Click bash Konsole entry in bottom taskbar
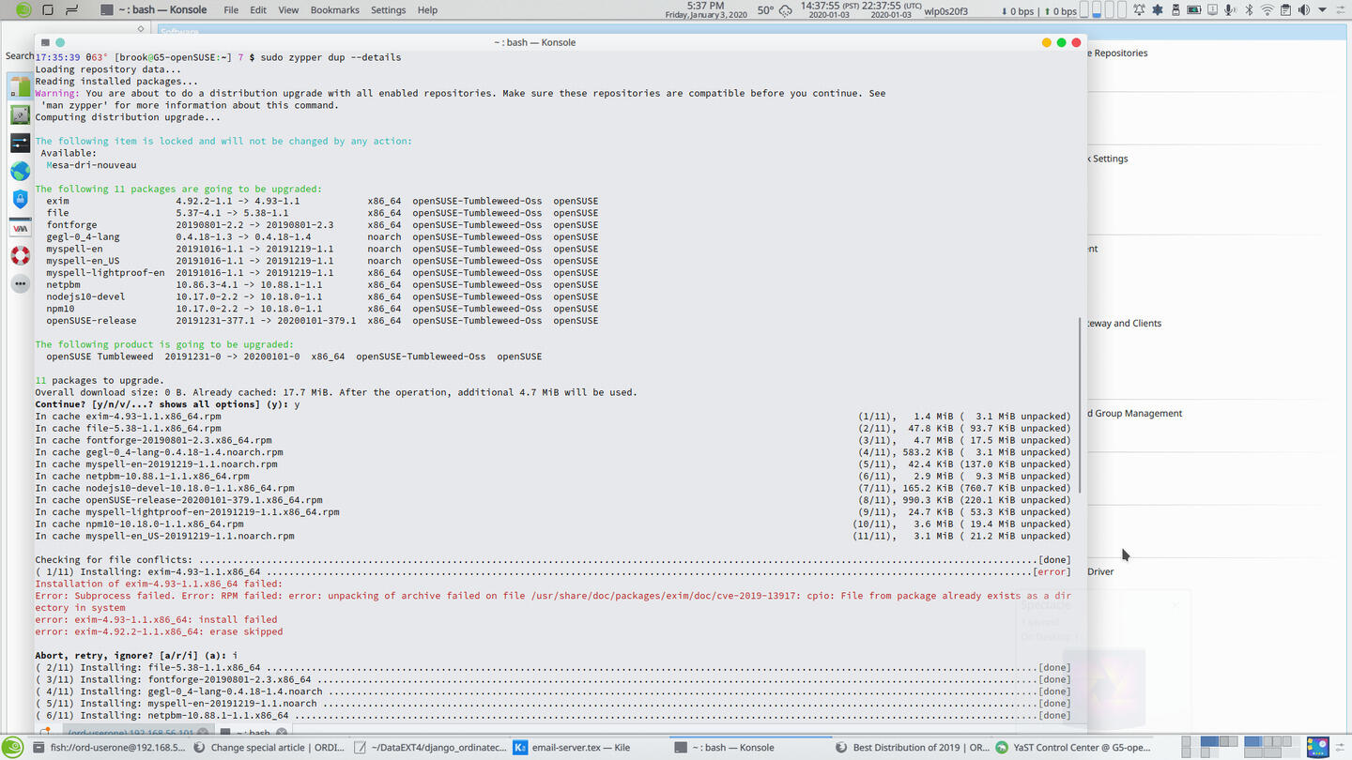This screenshot has width=1352, height=760. [x=751, y=748]
